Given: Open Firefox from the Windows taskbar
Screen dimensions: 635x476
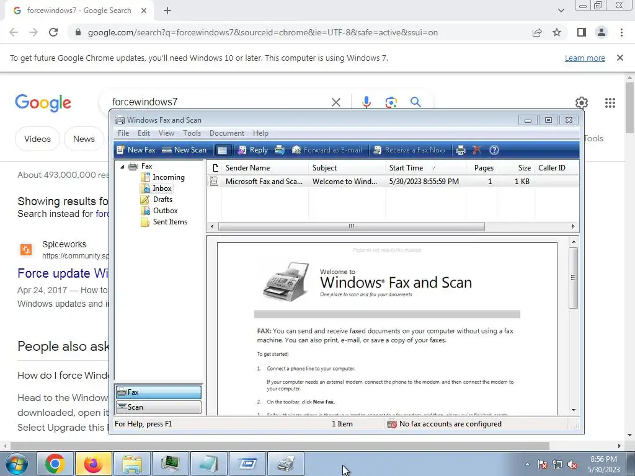Looking at the screenshot, I should click(94, 464).
